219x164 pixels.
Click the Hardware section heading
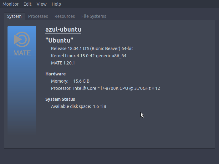point(55,74)
